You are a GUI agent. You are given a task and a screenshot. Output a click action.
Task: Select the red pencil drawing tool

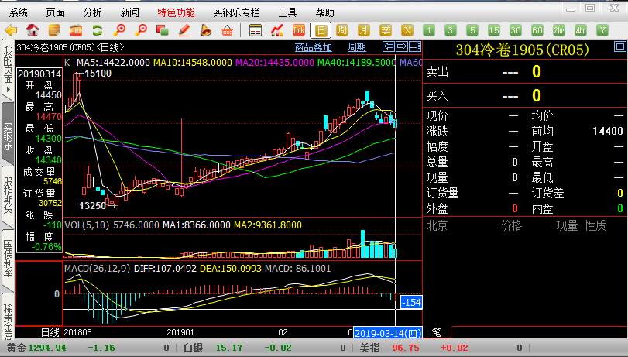pos(184,30)
